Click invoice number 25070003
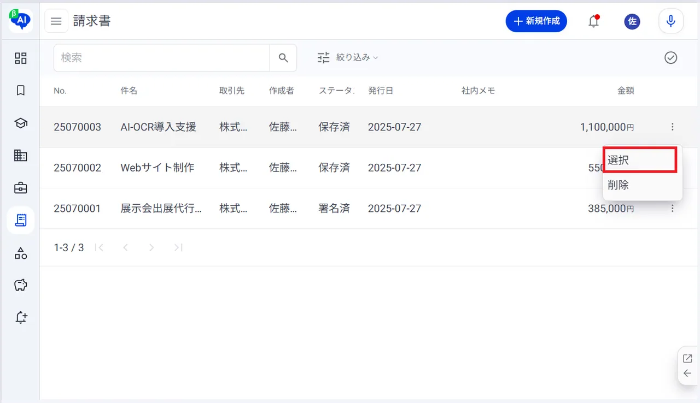 78,127
